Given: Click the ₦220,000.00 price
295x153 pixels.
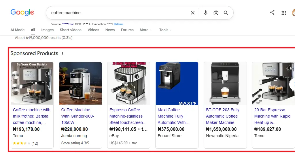Looking at the screenshot, I should tap(75, 129).
